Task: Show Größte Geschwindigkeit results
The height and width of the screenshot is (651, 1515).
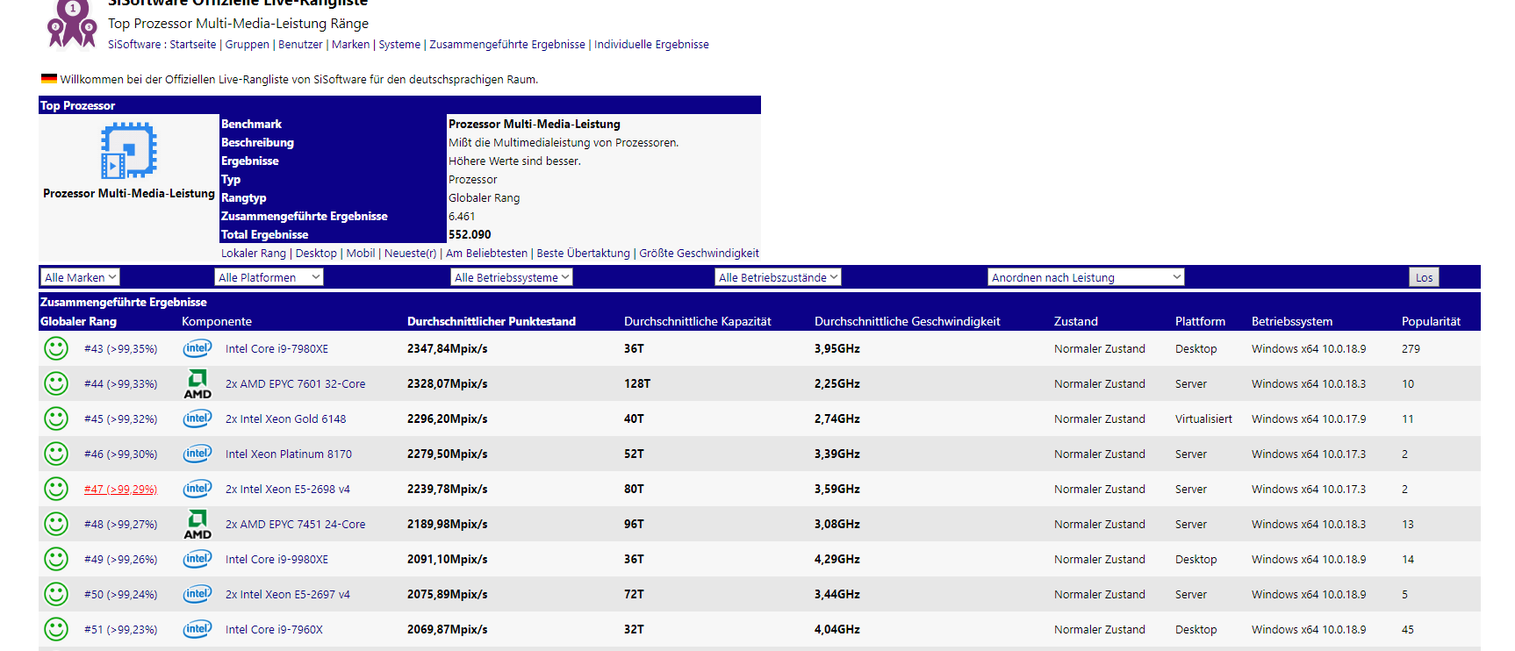Action: tap(699, 254)
